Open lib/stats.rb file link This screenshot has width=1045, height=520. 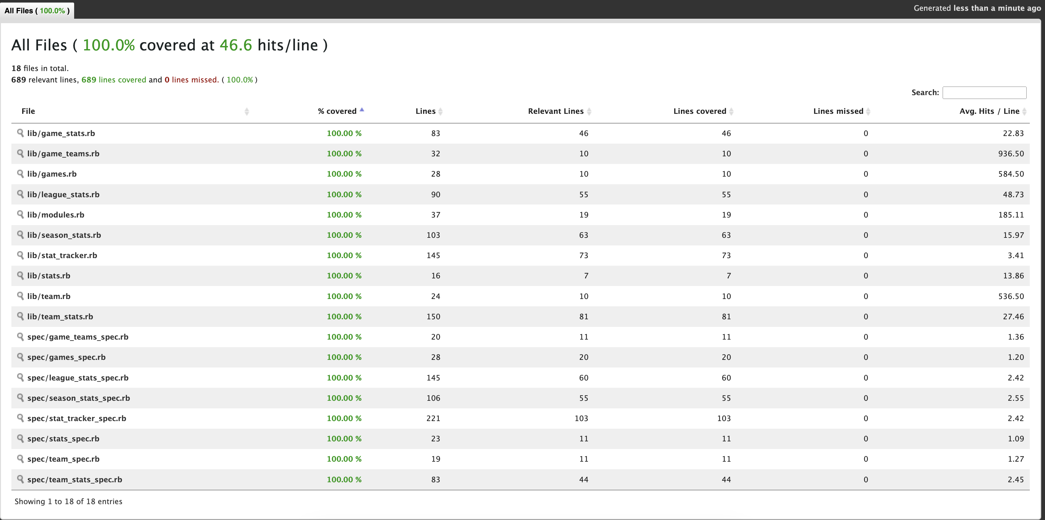pyautogui.click(x=49, y=276)
